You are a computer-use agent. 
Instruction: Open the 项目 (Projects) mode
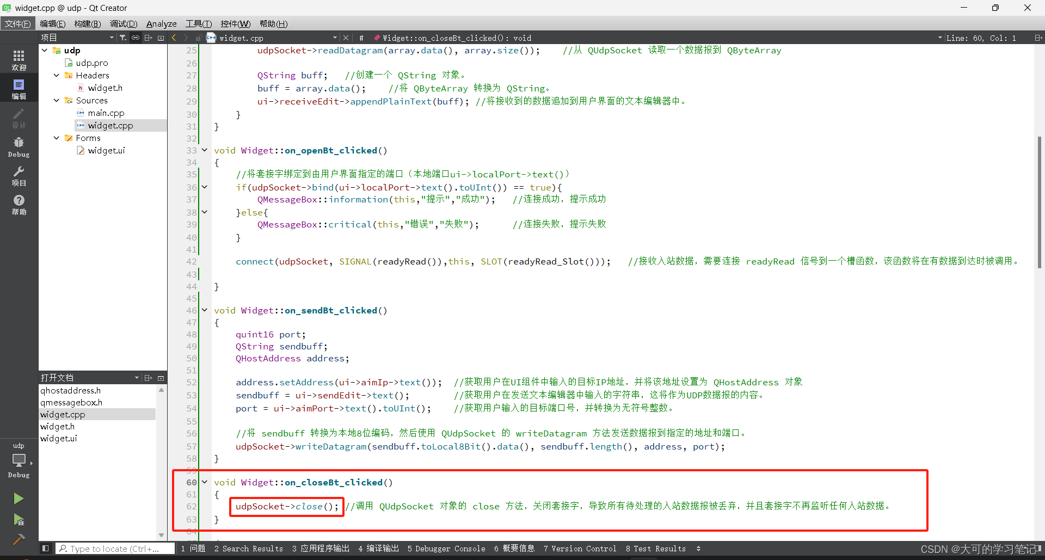(18, 174)
